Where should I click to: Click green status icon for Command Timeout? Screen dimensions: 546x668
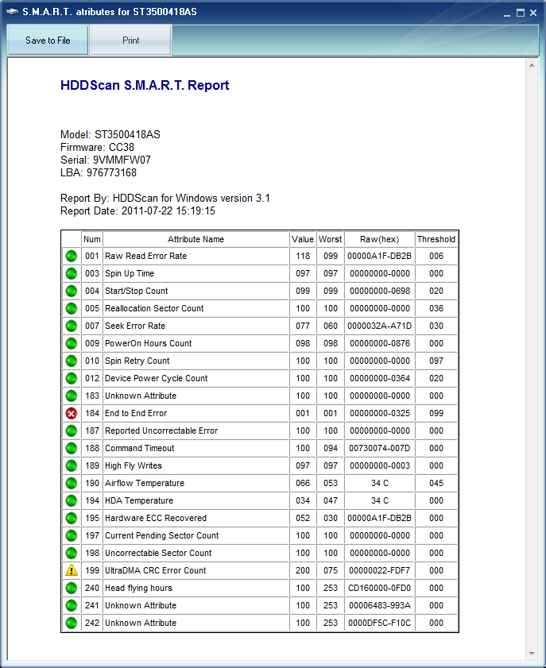pos(72,448)
